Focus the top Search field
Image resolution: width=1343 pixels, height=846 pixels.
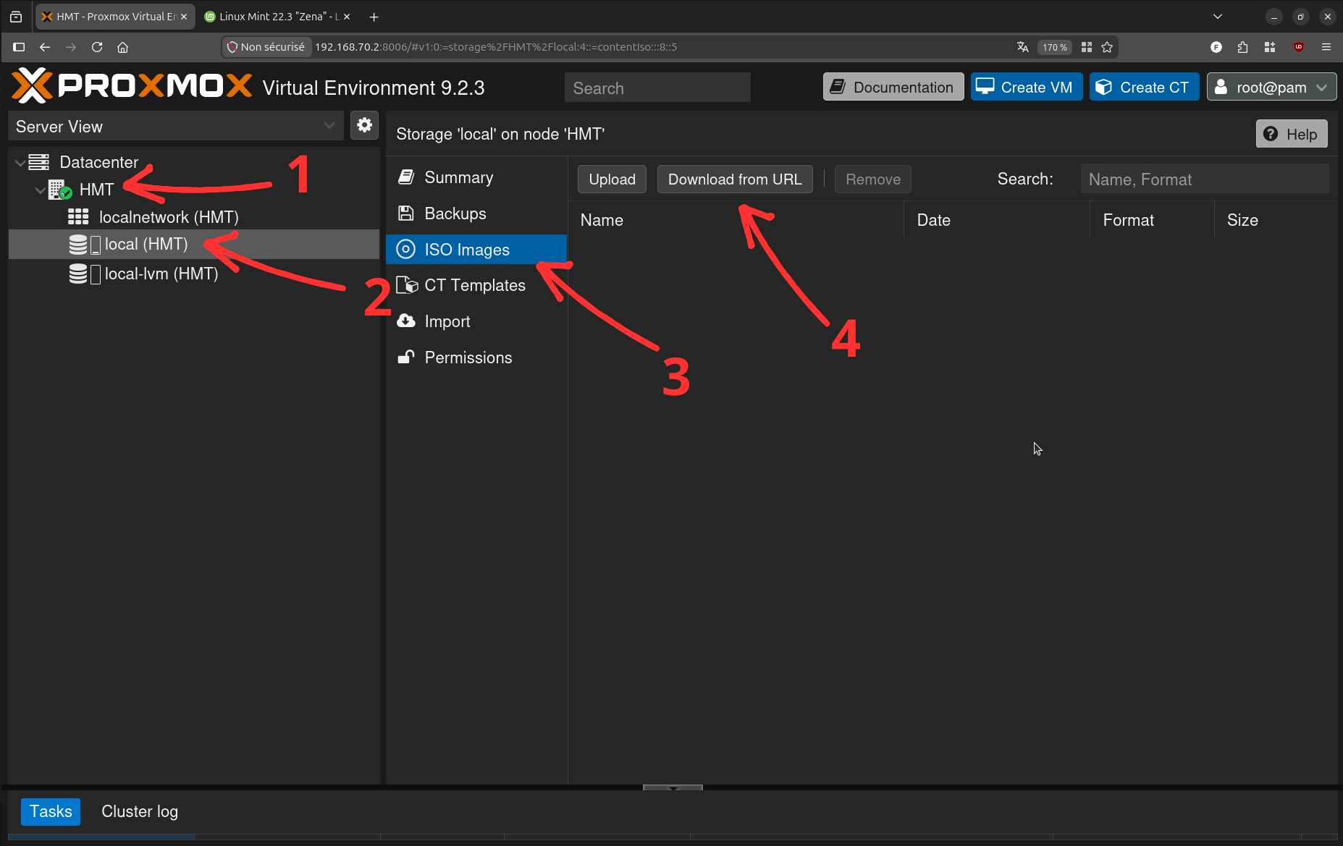(657, 88)
